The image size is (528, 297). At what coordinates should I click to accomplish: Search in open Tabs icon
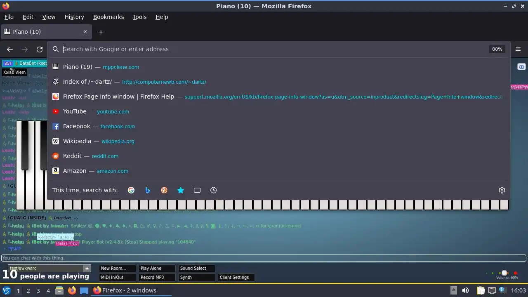pyautogui.click(x=197, y=190)
